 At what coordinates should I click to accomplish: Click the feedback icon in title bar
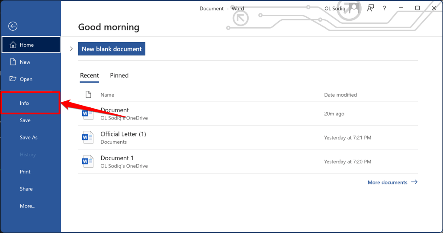(x=370, y=8)
